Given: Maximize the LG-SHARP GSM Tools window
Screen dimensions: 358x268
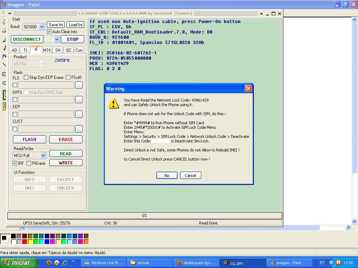Looking at the screenshot, I should (273, 14).
